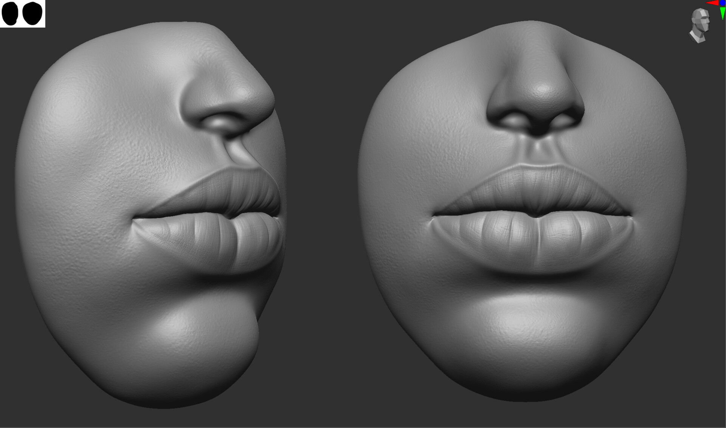This screenshot has width=726, height=428.
Task: Click the three-quarter view mouth sculpt model
Action: coord(151,214)
